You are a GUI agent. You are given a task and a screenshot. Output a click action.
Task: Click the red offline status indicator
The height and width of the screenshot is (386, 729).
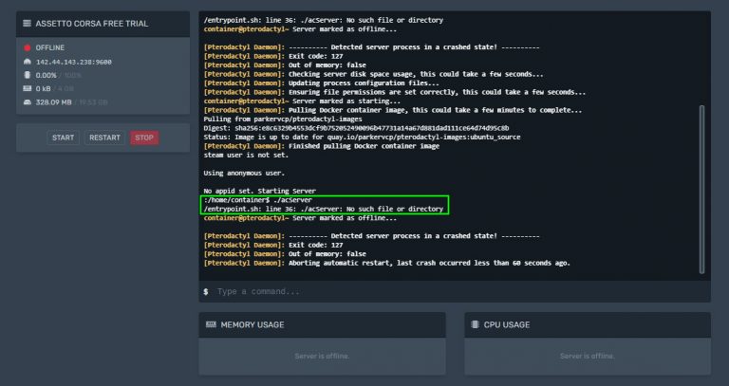pos(27,47)
